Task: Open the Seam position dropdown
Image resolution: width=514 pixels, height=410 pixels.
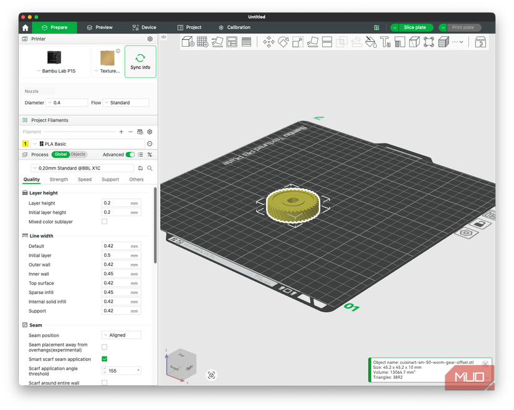Action: coord(121,335)
